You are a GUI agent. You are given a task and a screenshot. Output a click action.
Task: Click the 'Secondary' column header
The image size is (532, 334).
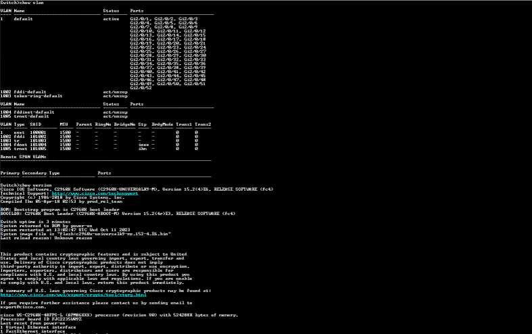click(x=34, y=173)
